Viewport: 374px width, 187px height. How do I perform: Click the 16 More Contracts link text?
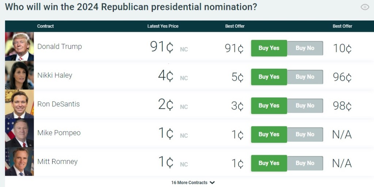(x=189, y=183)
